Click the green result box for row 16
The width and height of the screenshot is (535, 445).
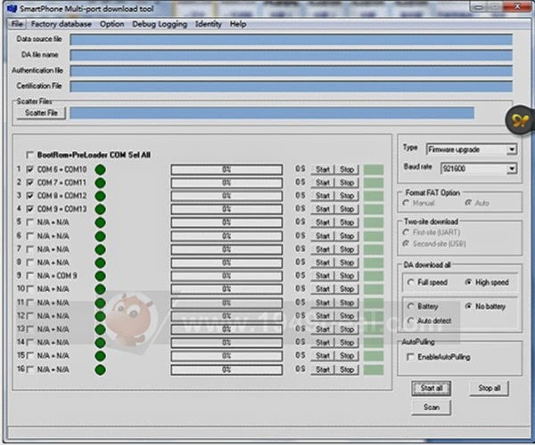(x=374, y=369)
